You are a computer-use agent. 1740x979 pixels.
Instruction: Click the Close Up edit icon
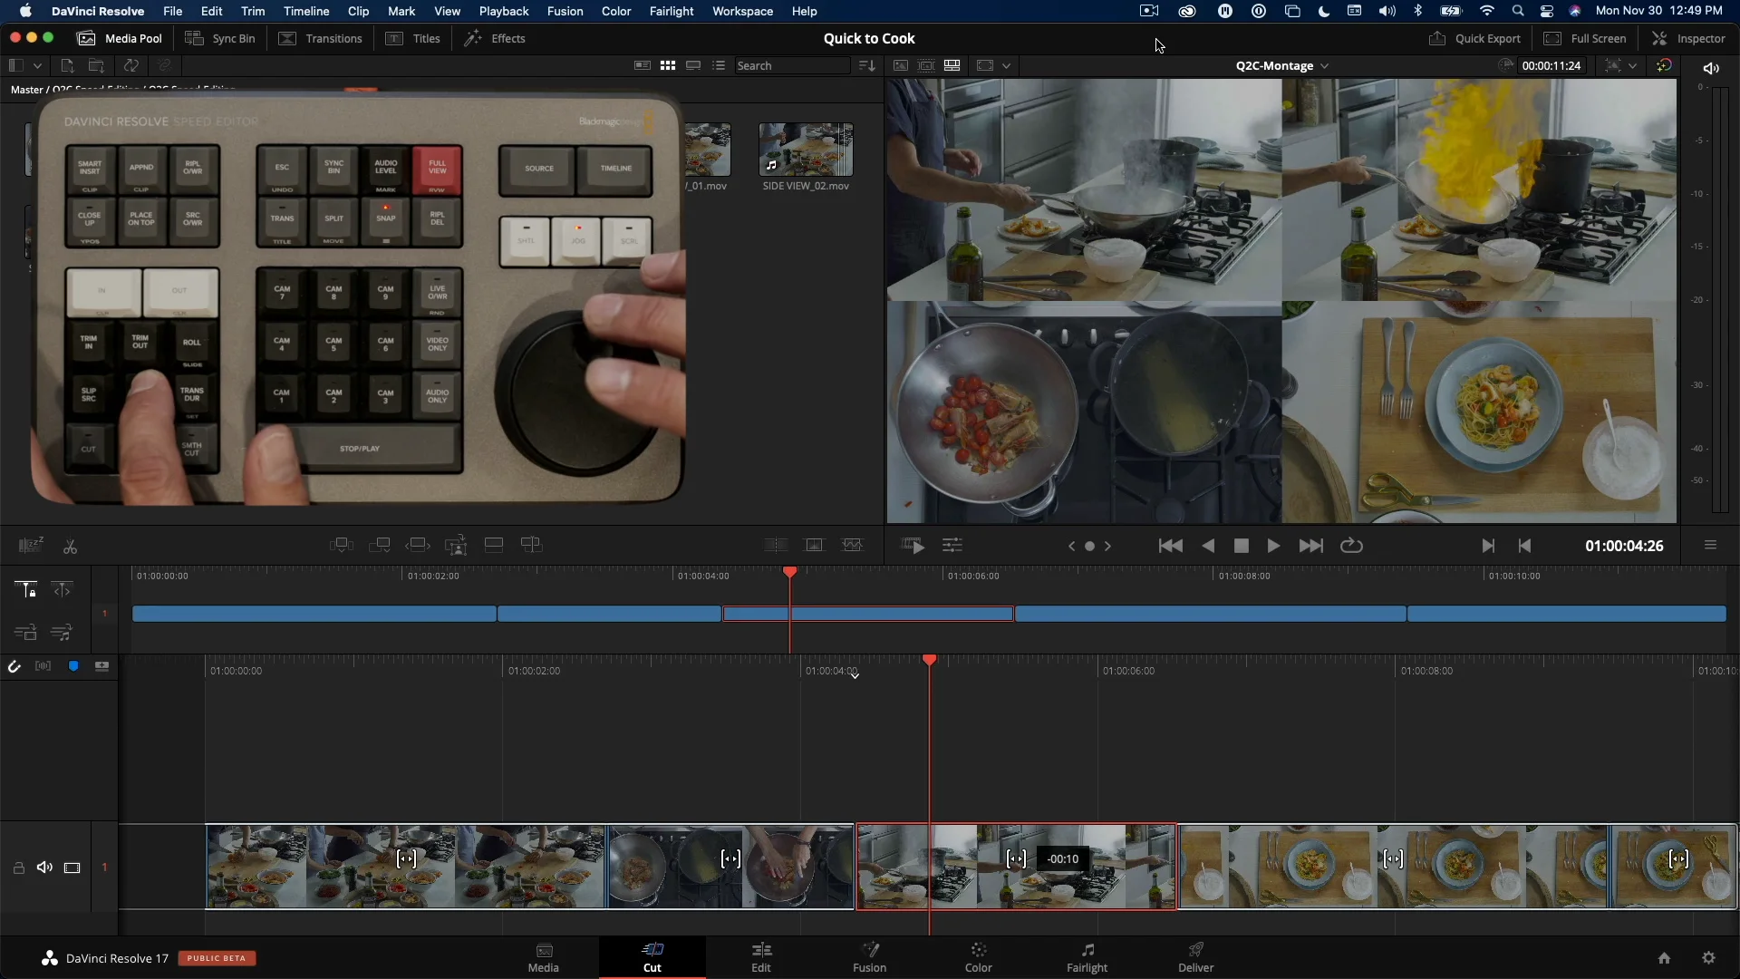point(456,545)
